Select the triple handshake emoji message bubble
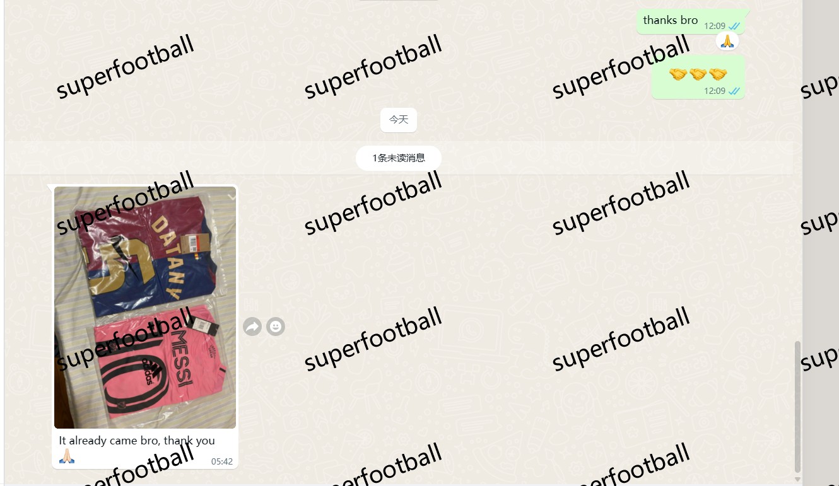Viewport: 839px width, 486px height. (x=698, y=77)
